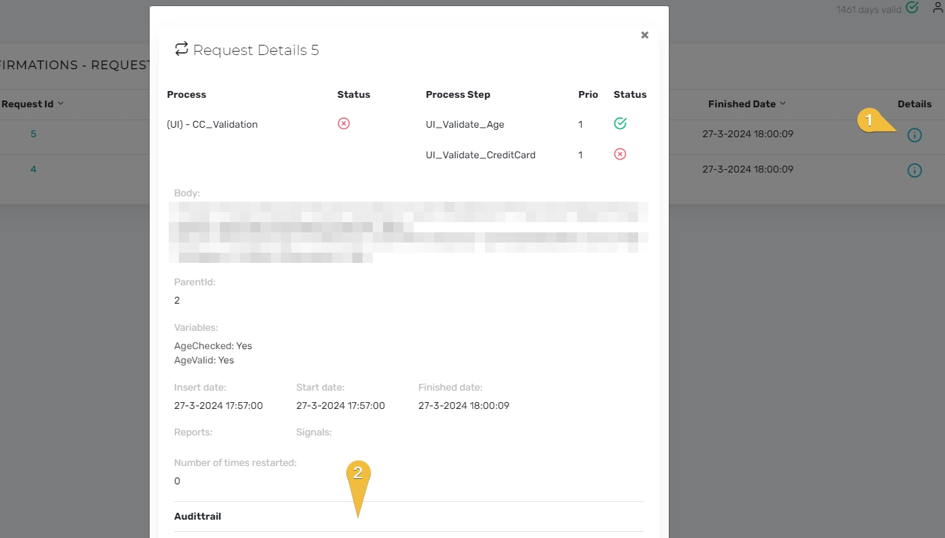Click the ParentId value 2
This screenshot has height=538, width=945.
point(177,300)
